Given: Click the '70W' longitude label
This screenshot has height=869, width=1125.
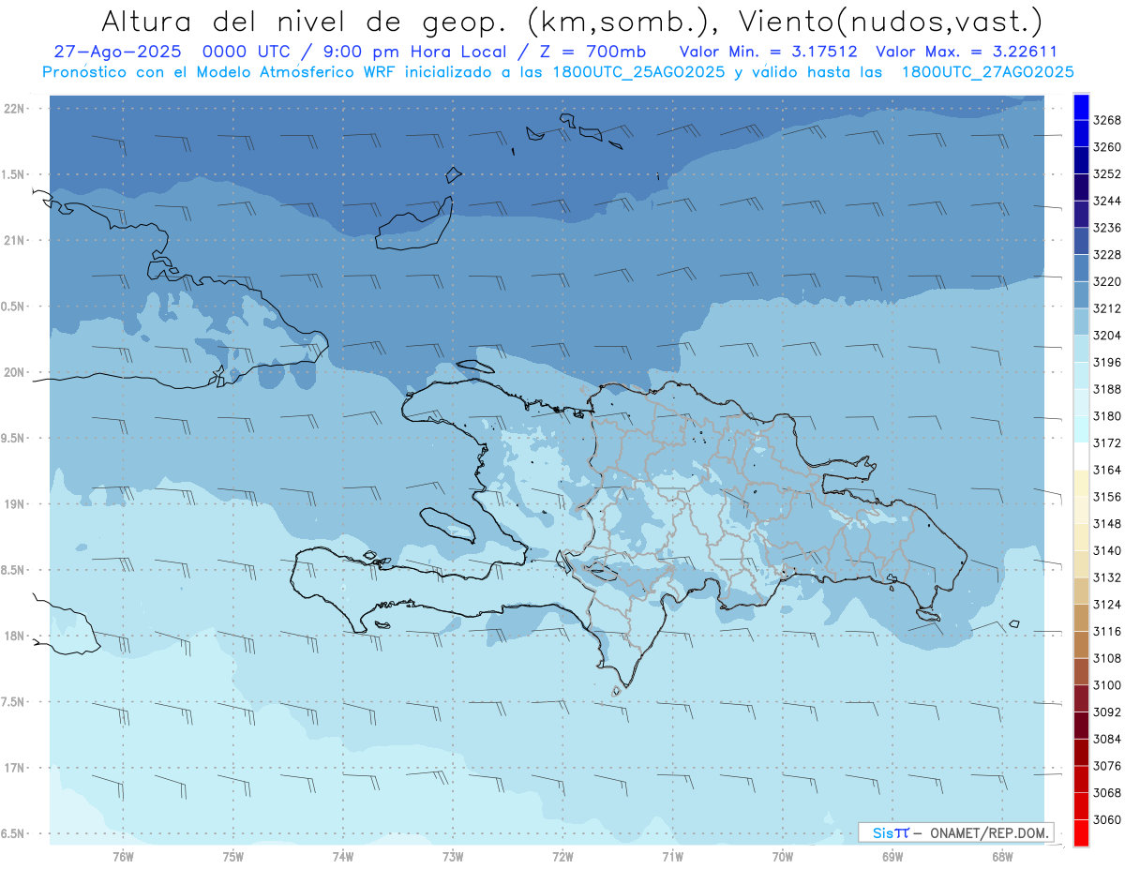Looking at the screenshot, I should [783, 857].
